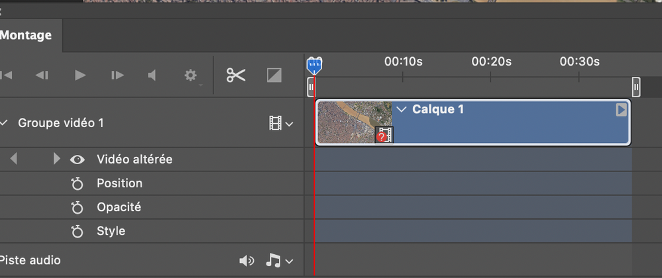Image resolution: width=662 pixels, height=278 pixels.
Task: Toggle Style keyframe stopwatch
Action: pos(78,231)
